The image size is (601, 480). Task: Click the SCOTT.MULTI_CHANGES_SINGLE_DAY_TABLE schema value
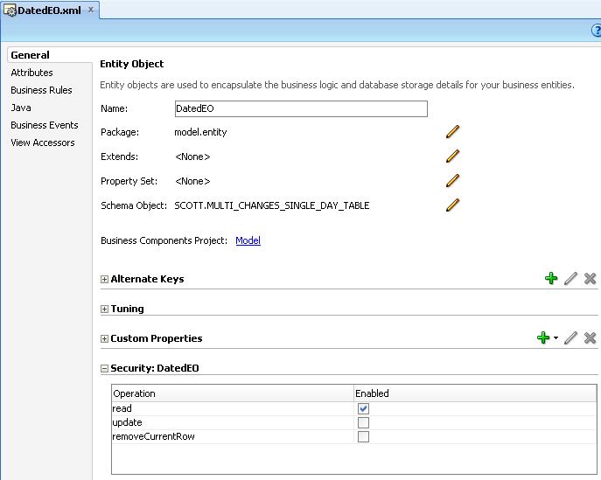click(272, 205)
